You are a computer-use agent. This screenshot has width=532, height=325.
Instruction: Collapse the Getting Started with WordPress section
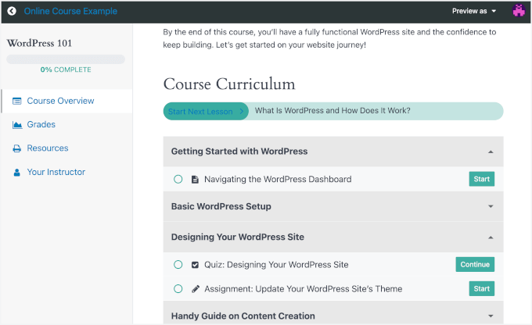click(x=491, y=152)
